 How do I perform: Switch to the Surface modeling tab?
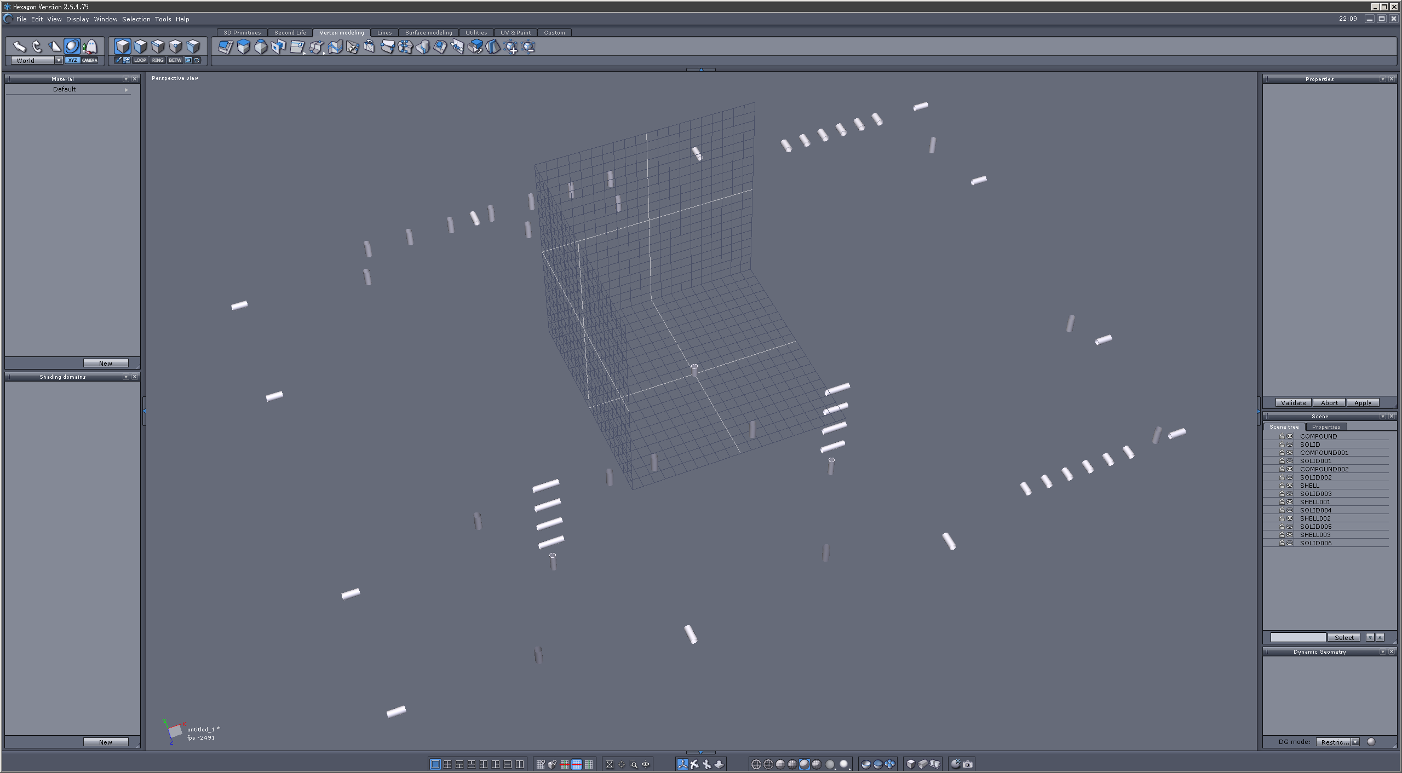tap(428, 32)
